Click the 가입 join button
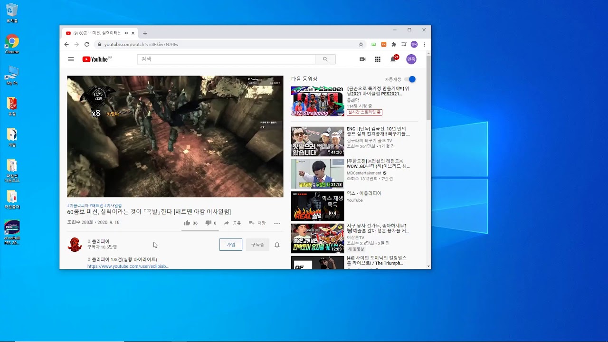The height and width of the screenshot is (342, 608). point(231,245)
